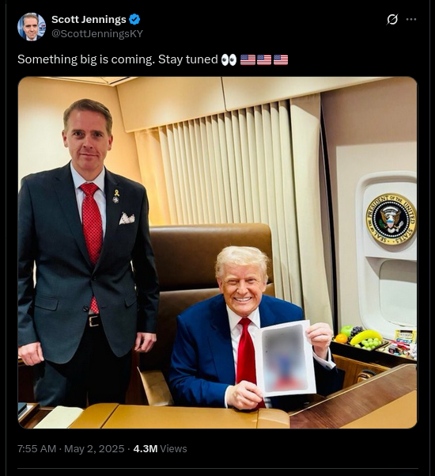Click the fruit bowl in the photo
The height and width of the screenshot is (476, 435).
[361, 339]
